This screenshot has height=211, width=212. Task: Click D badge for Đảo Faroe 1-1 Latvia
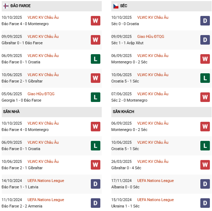pyautogui.click(x=95, y=184)
